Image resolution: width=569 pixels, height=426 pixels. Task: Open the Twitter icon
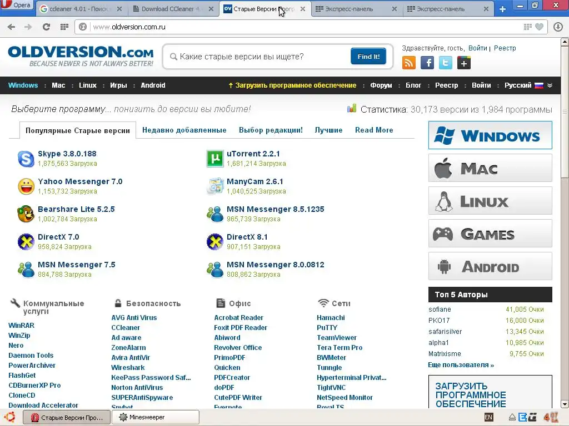(446, 63)
